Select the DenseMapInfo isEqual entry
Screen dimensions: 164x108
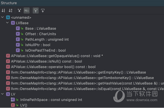pyautogui.click(x=87, y=89)
